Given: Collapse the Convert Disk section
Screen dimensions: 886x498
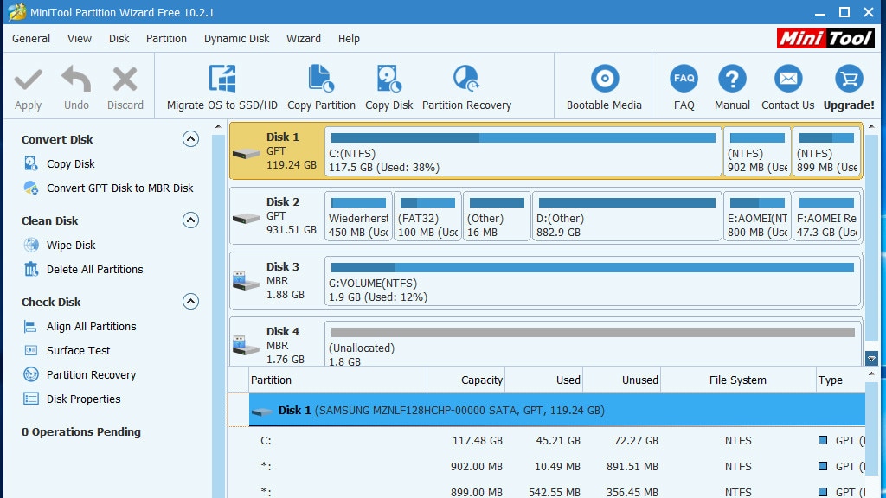Looking at the screenshot, I should 190,139.
